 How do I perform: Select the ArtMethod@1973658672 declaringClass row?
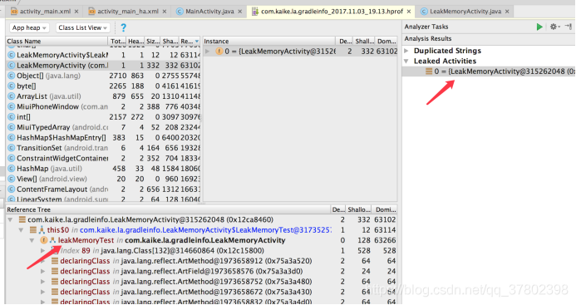click(x=202, y=292)
